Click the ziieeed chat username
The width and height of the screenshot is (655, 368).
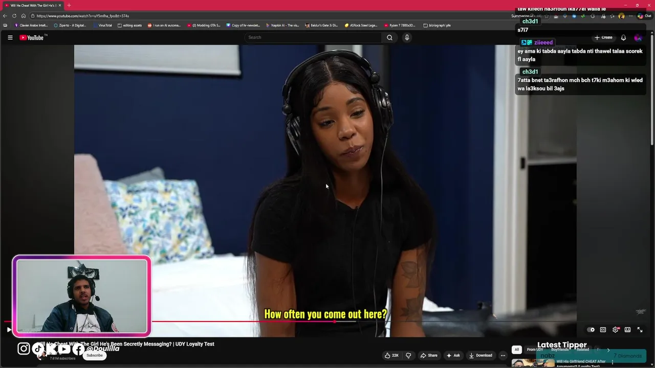click(543, 42)
